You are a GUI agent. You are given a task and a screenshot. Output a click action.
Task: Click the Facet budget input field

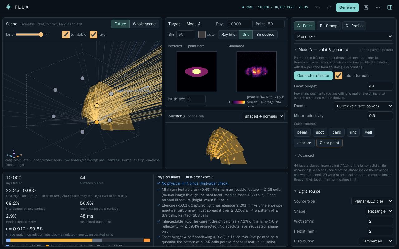tap(380, 86)
